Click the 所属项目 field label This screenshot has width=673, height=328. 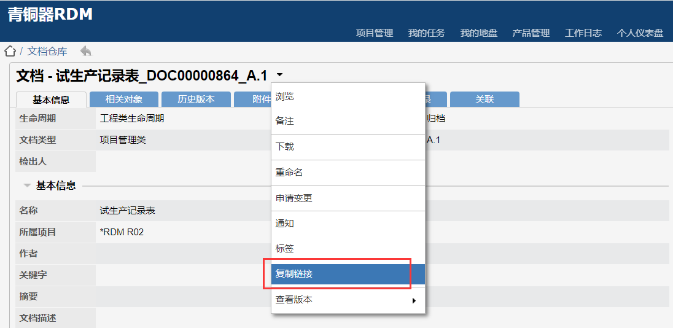[38, 232]
